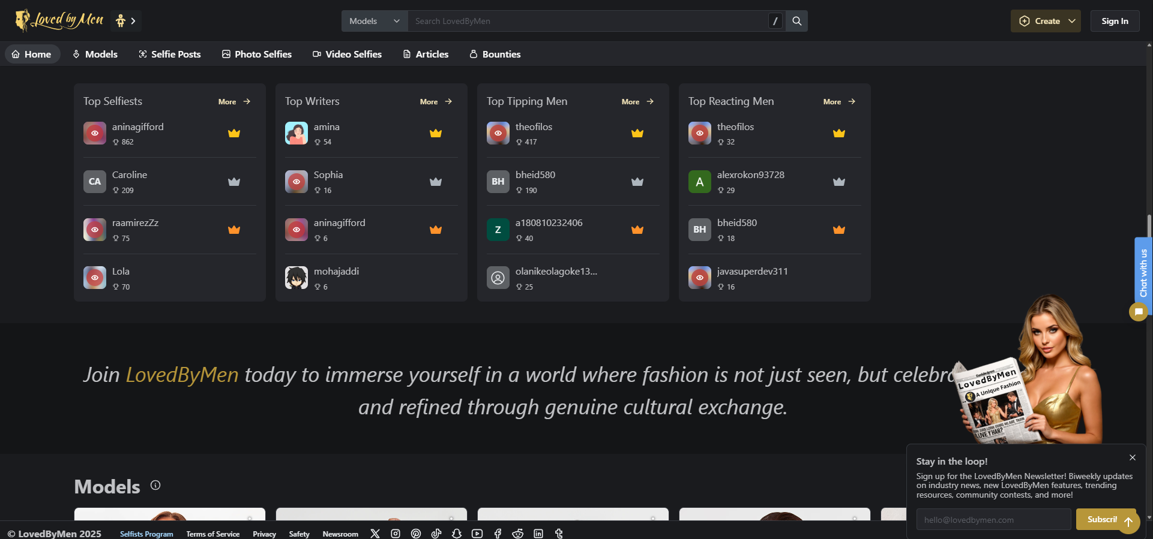Click More in Top Writers card

(x=436, y=102)
